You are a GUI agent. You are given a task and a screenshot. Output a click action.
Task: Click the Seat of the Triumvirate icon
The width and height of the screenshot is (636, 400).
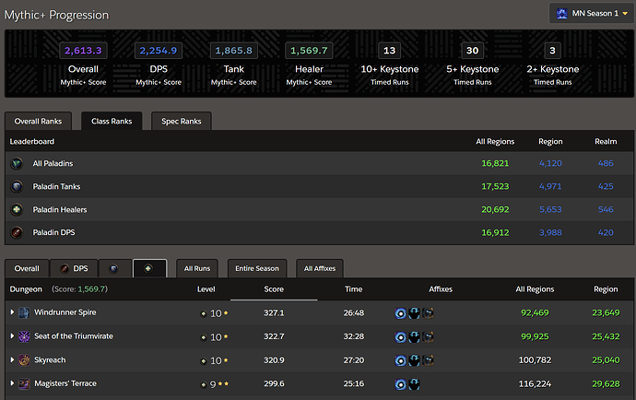24,336
